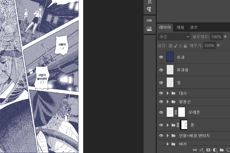The height and width of the screenshot is (153, 230).
Task: Expand the 배경 folder
Action: 168,144
